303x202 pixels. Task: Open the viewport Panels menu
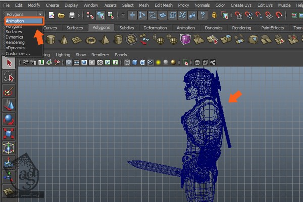pyautogui.click(x=121, y=55)
